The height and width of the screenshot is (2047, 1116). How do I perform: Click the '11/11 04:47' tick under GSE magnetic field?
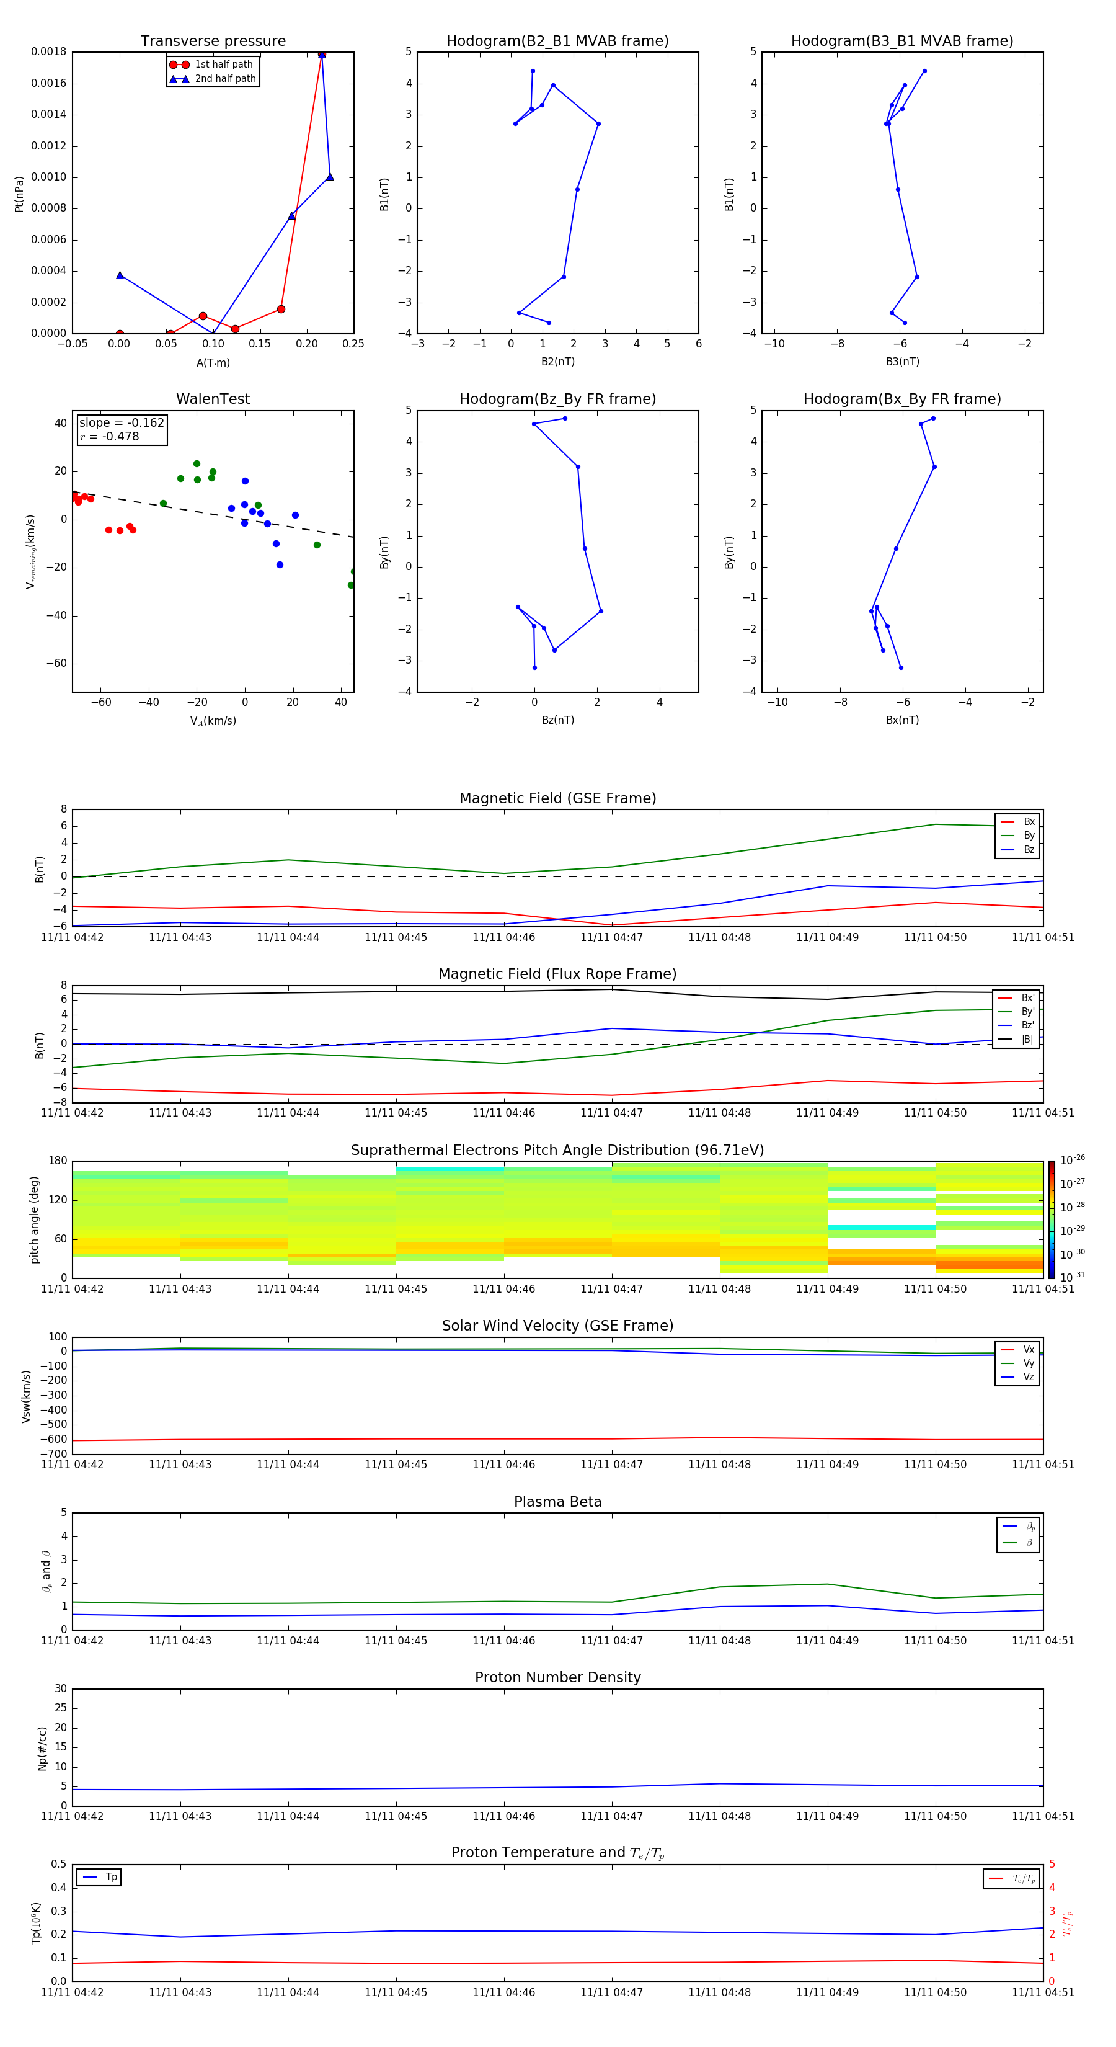coord(611,938)
